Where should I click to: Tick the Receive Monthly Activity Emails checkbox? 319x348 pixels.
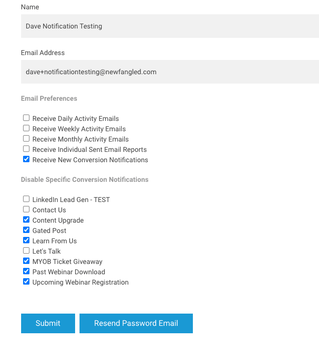click(26, 139)
